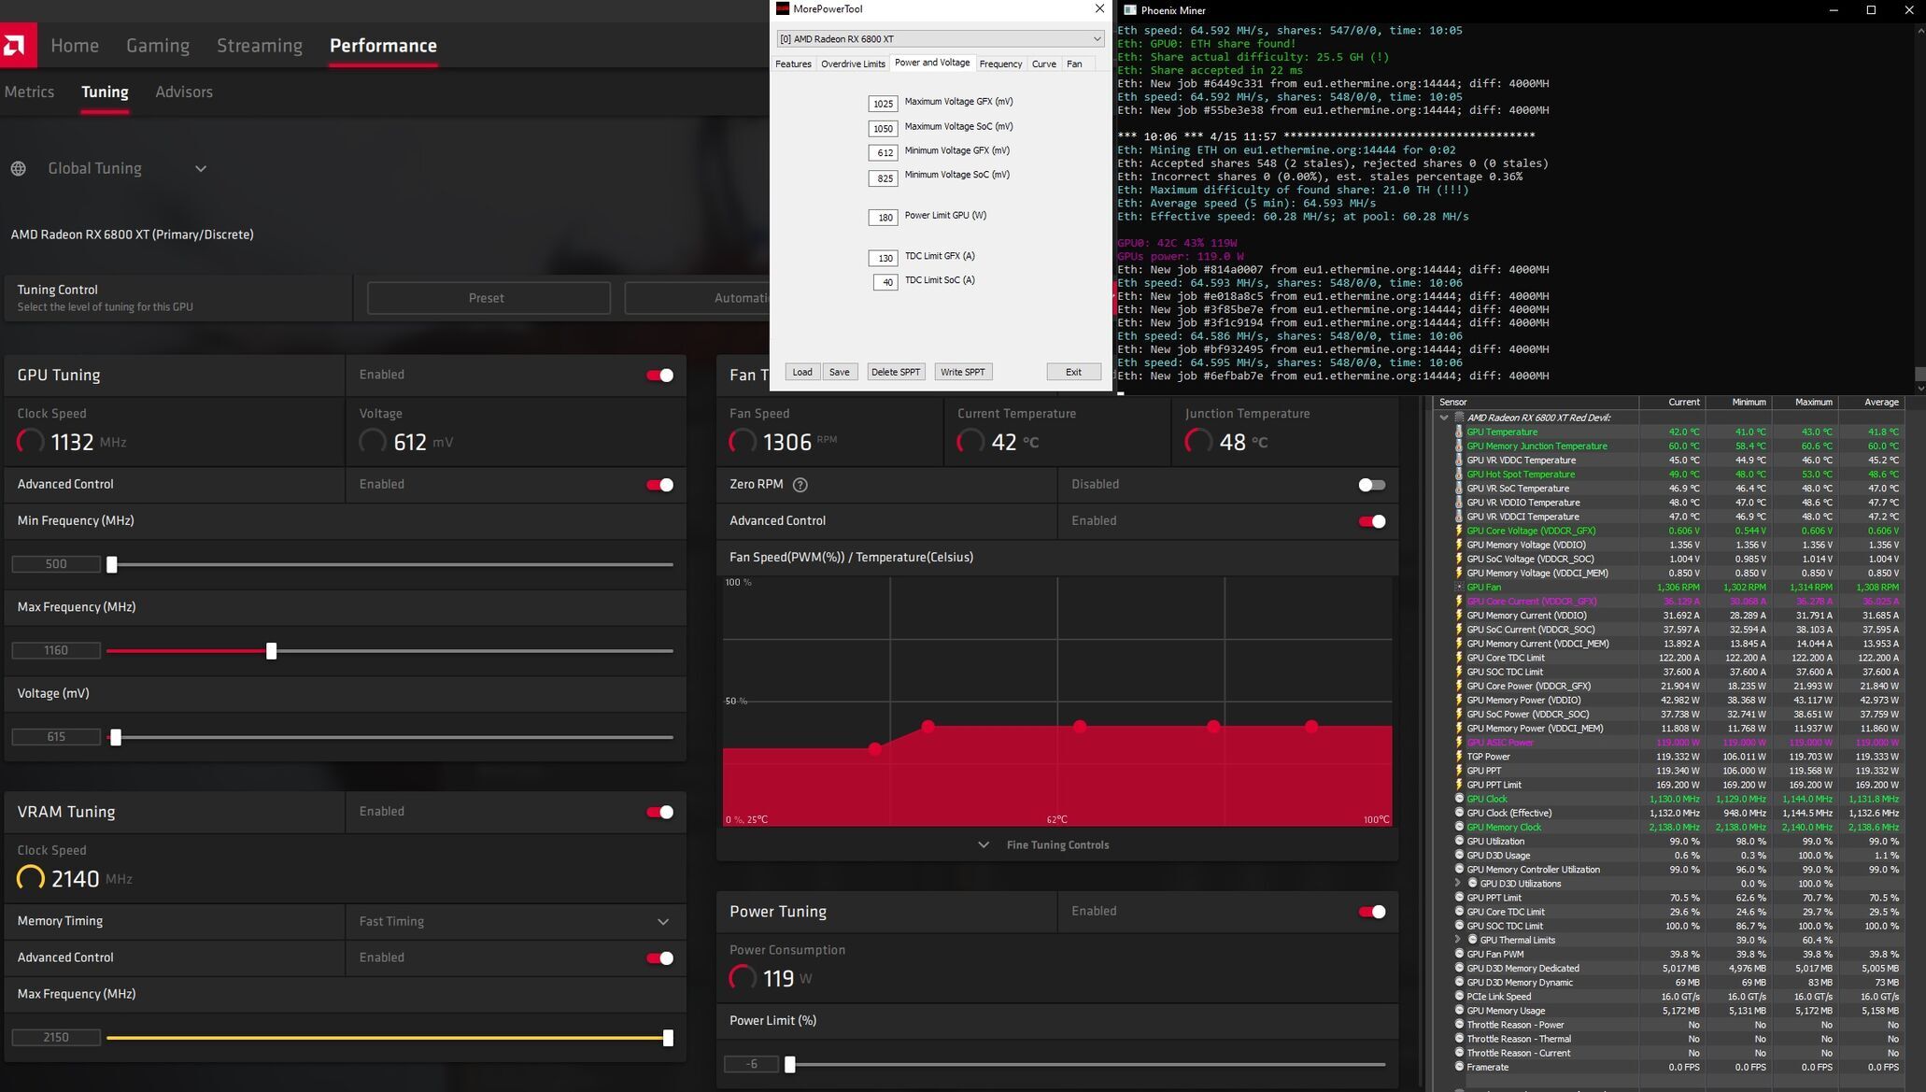Click the Maximum Voltage GFX field
Viewport: 1926px width, 1092px height.
(x=883, y=104)
